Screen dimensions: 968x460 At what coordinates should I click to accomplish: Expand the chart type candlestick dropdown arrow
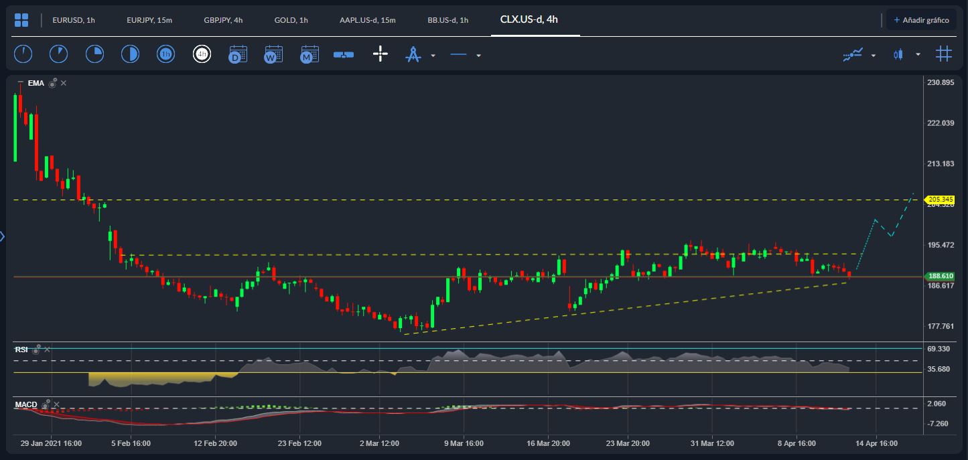[x=918, y=55]
